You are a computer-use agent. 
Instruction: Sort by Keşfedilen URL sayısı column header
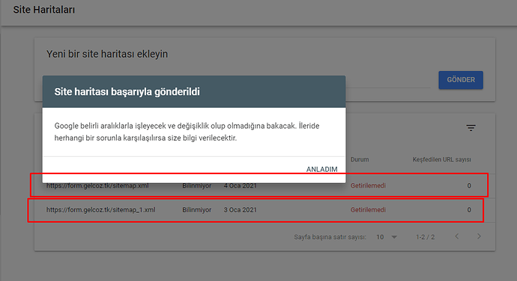point(442,160)
